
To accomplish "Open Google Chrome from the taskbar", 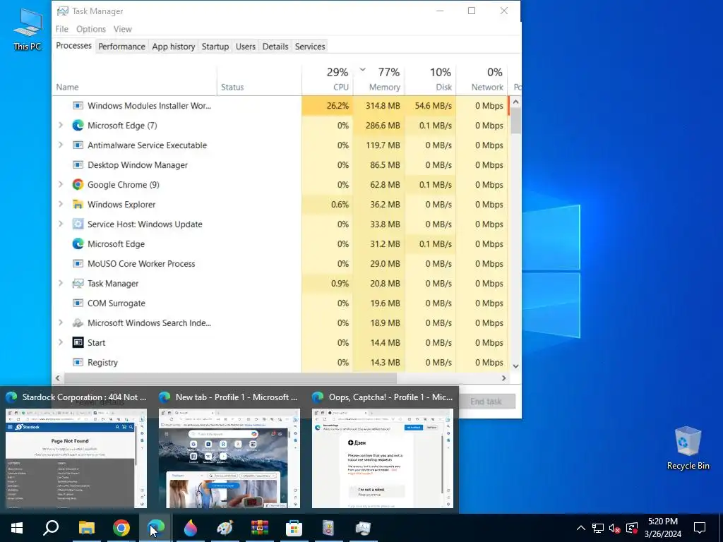I will [121, 528].
